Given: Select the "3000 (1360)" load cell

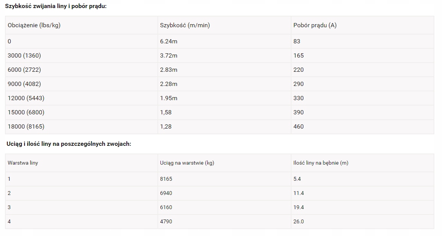Looking at the screenshot, I should coord(24,56).
